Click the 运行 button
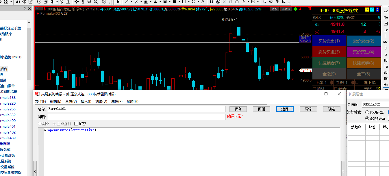 pos(285,109)
